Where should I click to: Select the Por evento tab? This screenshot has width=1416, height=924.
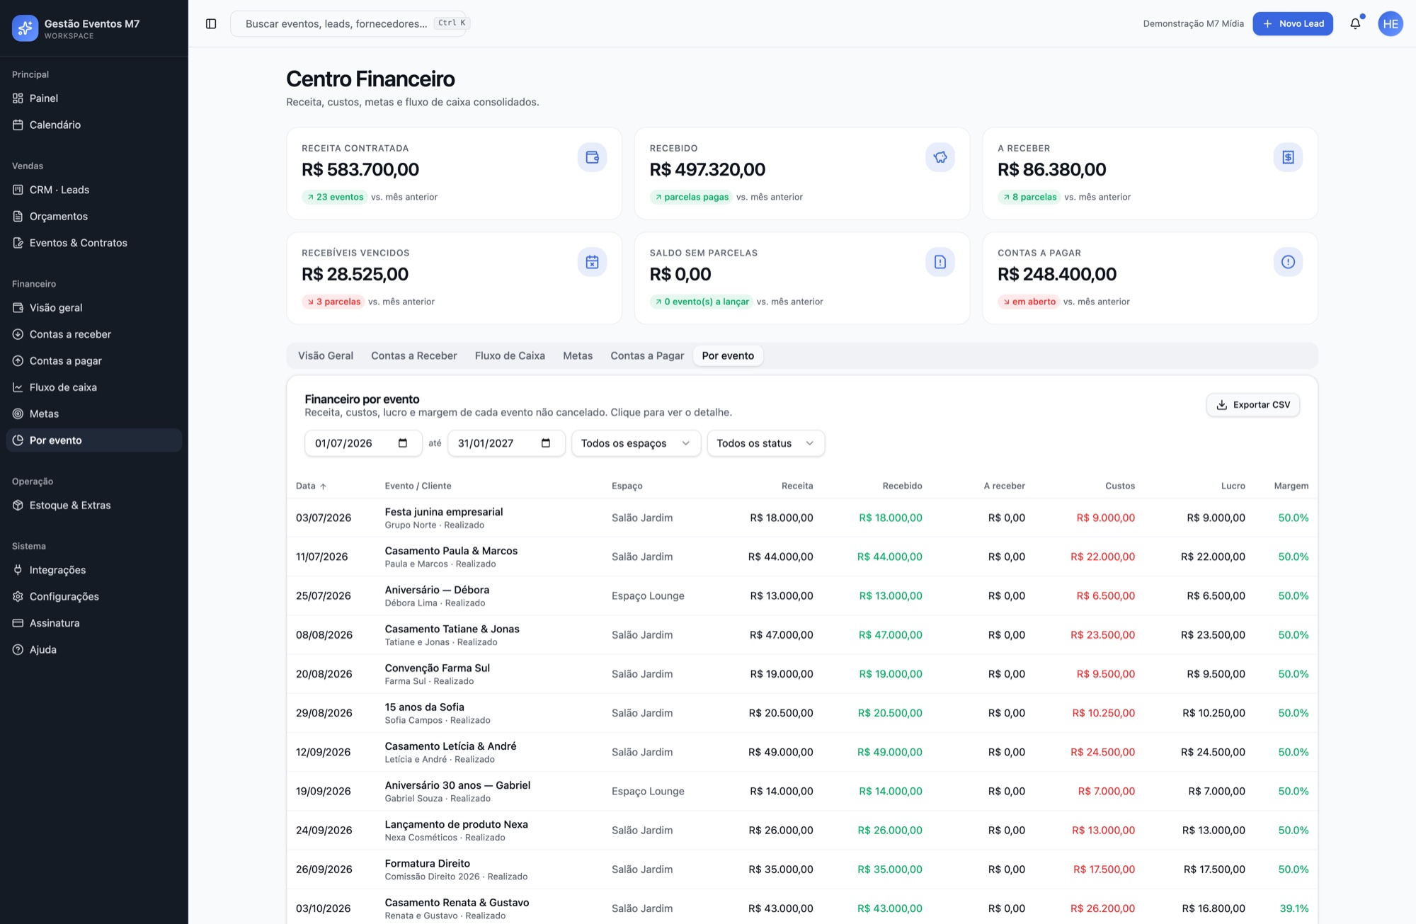pos(728,356)
